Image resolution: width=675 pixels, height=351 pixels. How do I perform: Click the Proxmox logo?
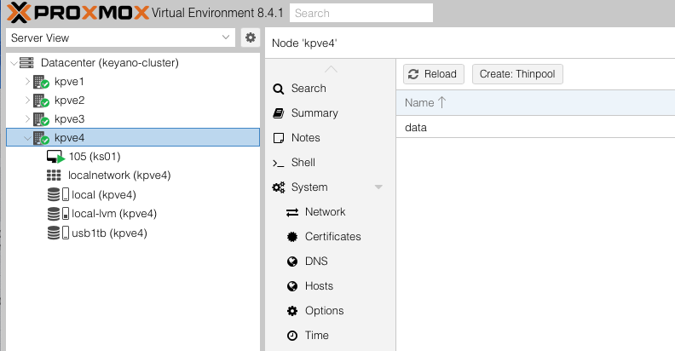78,13
